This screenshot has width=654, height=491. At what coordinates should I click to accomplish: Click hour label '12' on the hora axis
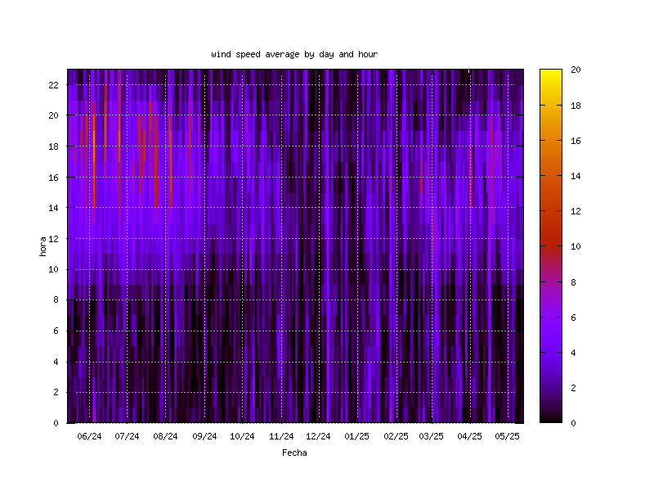pyautogui.click(x=53, y=239)
